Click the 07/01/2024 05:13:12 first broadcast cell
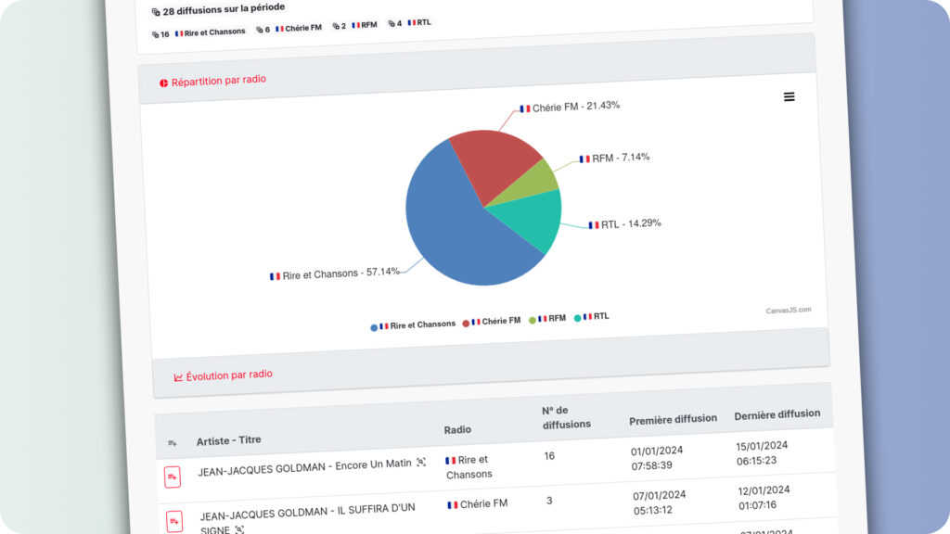The width and height of the screenshot is (950, 534). coord(660,502)
